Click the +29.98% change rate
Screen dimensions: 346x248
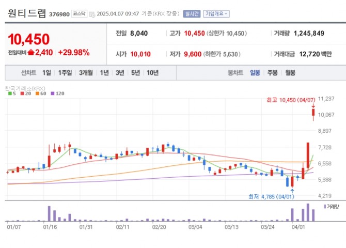[x=74, y=53]
